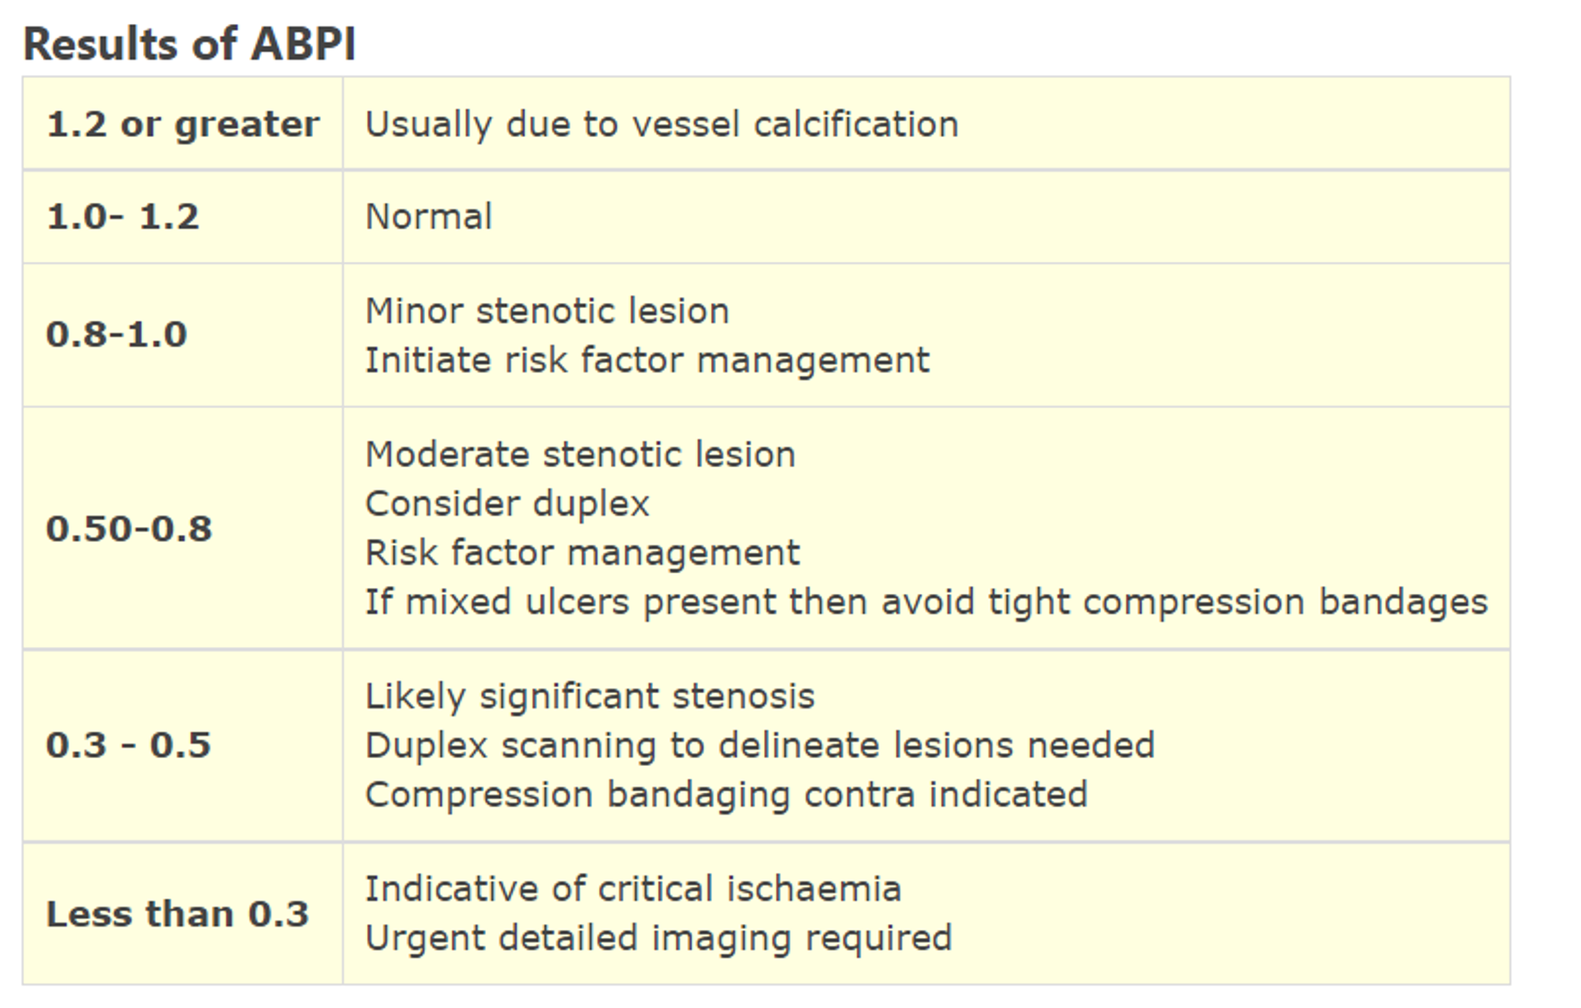Image resolution: width=1581 pixels, height=1008 pixels.
Task: Click 'Risk factor management' under moderate lesion
Action: click(x=582, y=553)
